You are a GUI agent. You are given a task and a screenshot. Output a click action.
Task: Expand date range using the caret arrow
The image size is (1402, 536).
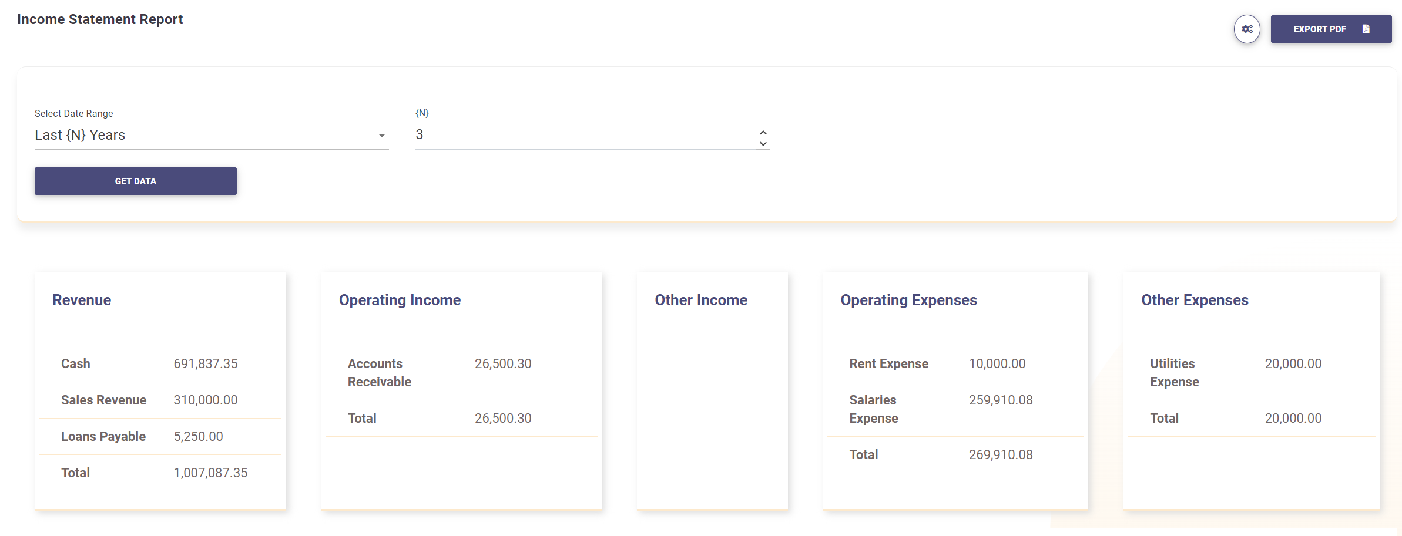coord(382,136)
